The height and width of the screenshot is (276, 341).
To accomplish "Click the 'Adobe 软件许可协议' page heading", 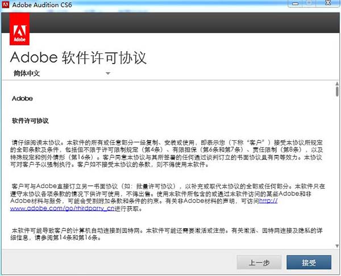I will 78,57.
